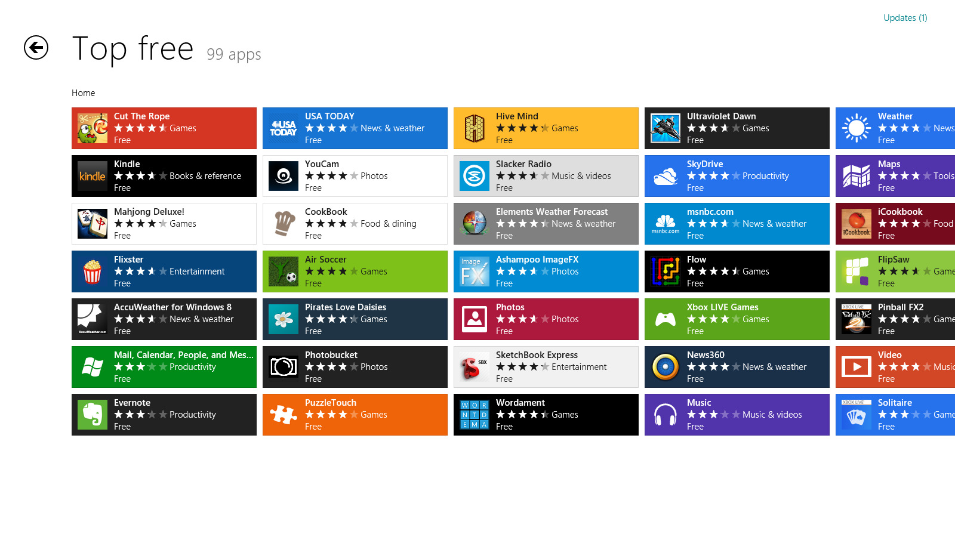955x537 pixels.
Task: Click the Hive Mind honeycomb icon
Action: tap(475, 128)
